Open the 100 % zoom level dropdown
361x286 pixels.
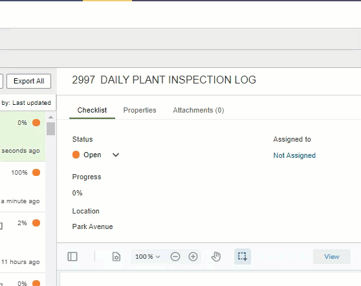[148, 256]
